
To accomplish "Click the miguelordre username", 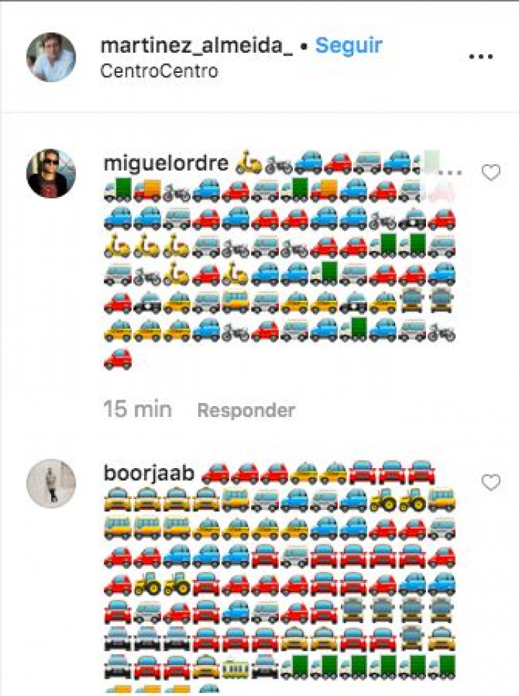I will (166, 163).
